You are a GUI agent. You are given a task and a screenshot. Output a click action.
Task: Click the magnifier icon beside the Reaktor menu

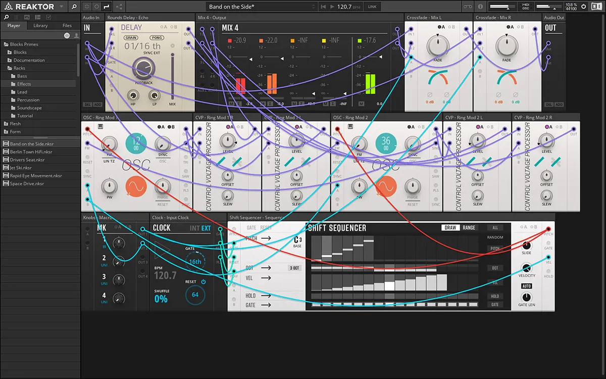click(74, 7)
